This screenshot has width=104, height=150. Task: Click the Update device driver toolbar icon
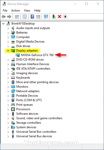click(x=54, y=17)
